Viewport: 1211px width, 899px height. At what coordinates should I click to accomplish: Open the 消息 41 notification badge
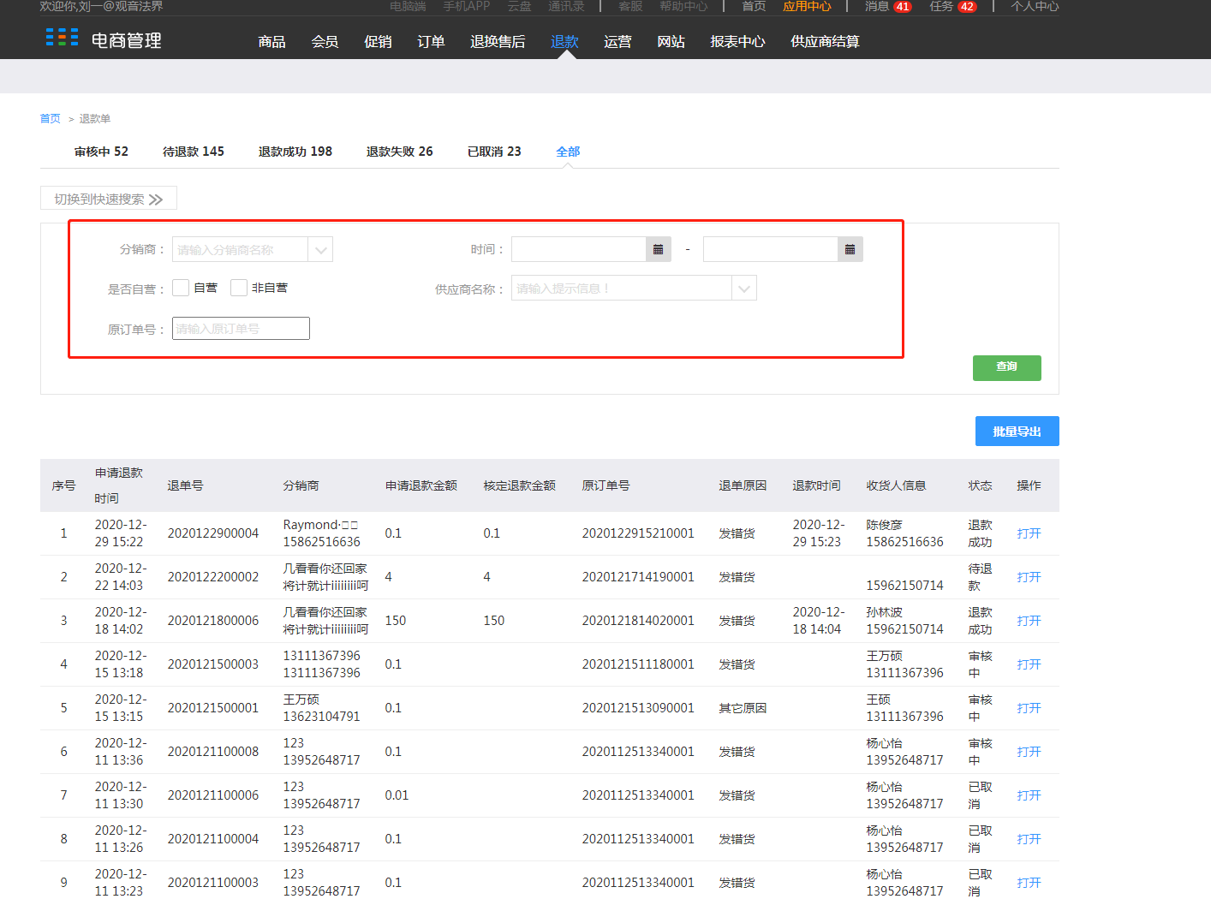pyautogui.click(x=903, y=7)
